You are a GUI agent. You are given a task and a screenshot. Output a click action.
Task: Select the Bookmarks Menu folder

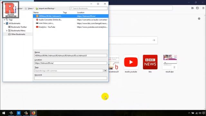coord(18,31)
